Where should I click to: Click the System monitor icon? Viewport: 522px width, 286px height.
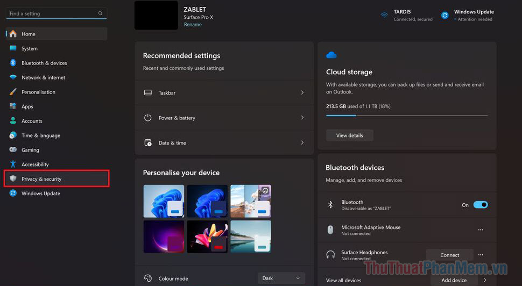tap(13, 48)
